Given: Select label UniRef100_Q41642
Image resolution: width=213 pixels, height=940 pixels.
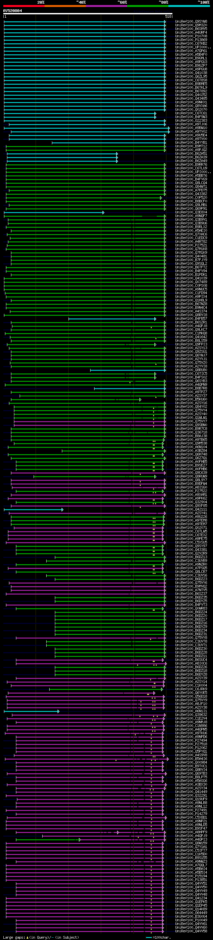Looking at the screenshot, I should pos(191,337).
